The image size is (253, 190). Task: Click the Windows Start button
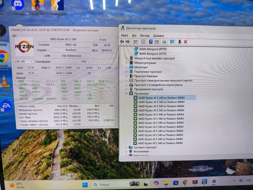tap(85, 185)
